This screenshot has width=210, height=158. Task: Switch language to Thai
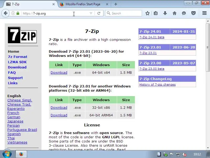pos(11,138)
